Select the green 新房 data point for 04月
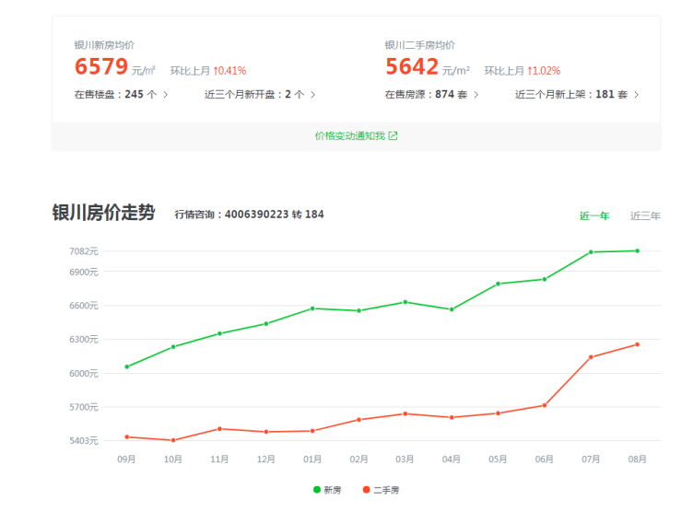This screenshot has width=682, height=511. pyautogui.click(x=452, y=309)
